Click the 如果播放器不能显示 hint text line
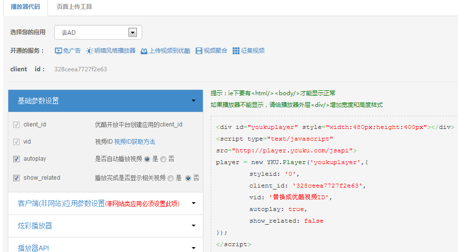The height and width of the screenshot is (252, 458). coord(297,105)
